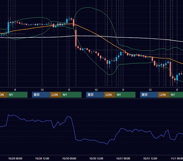
Task: Click the 10/30 00:00 date label
Action: tap(69, 158)
